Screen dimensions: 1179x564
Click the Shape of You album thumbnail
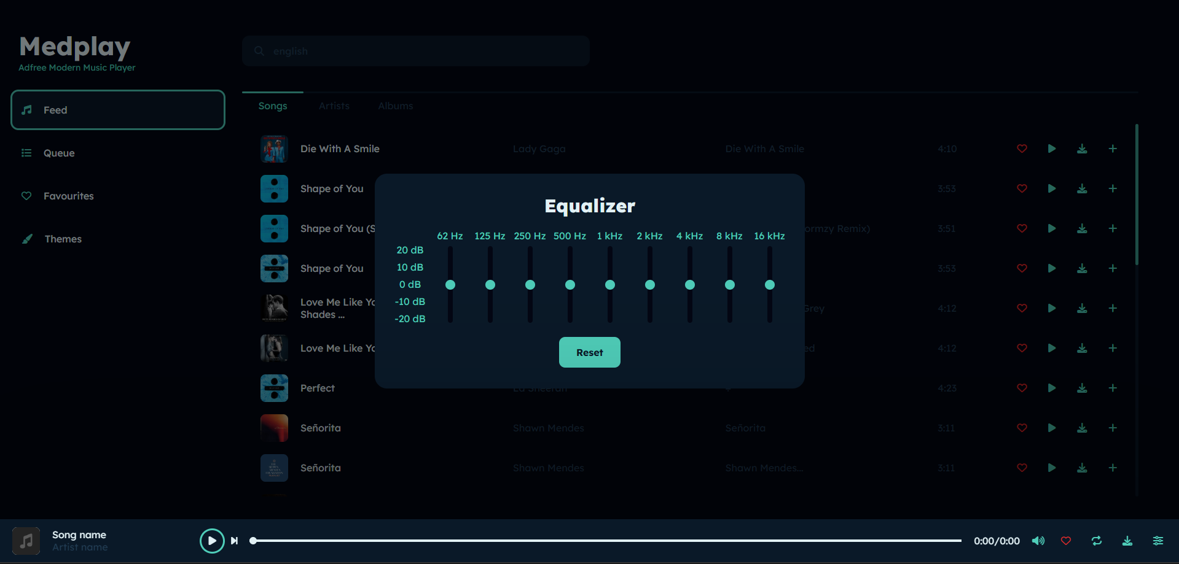pyautogui.click(x=274, y=188)
